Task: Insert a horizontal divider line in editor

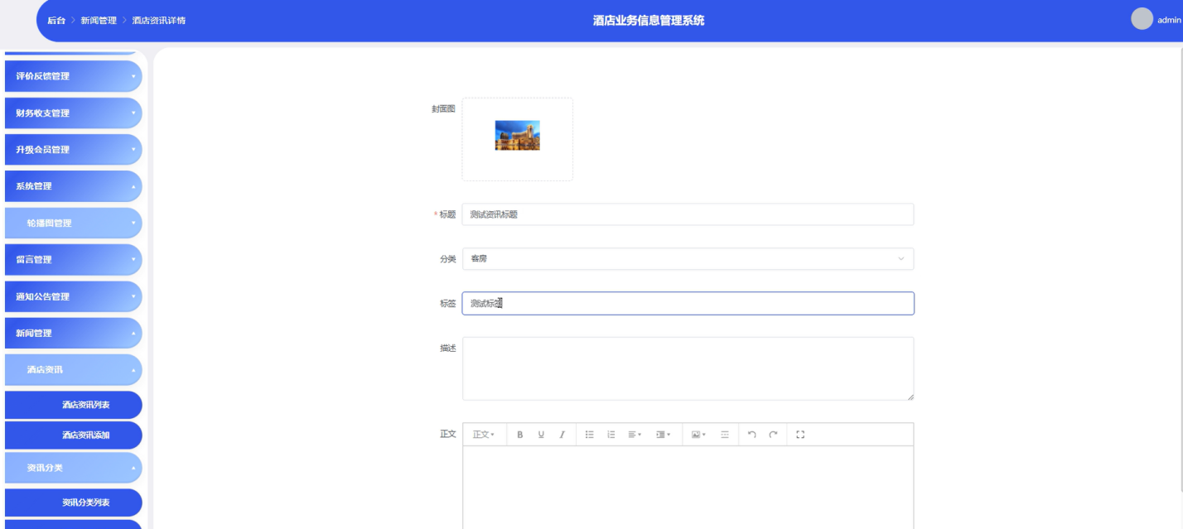Action: (725, 435)
